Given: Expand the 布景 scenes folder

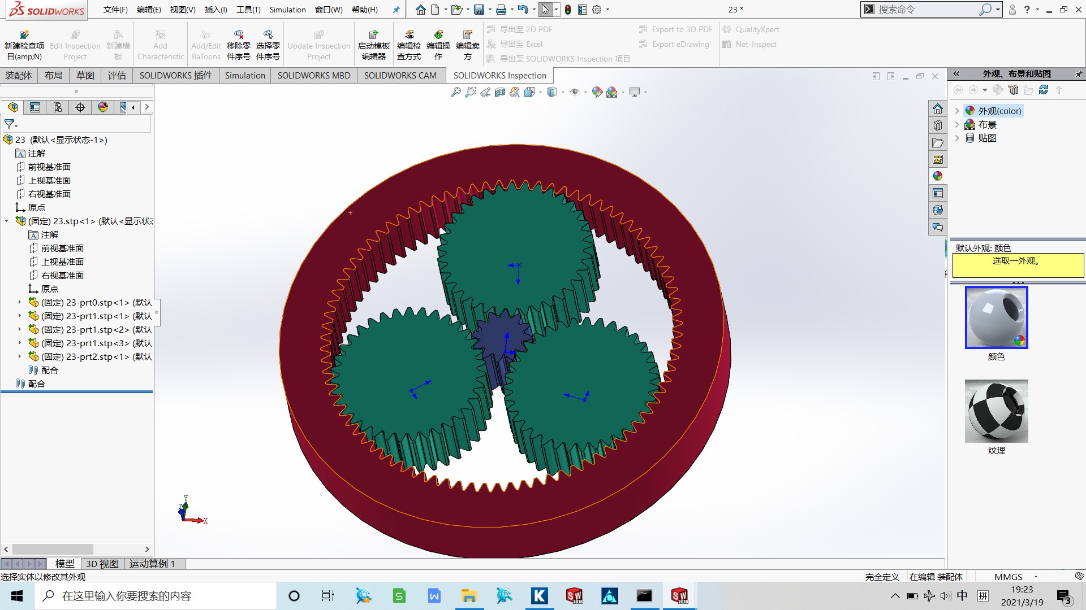Looking at the screenshot, I should point(957,124).
